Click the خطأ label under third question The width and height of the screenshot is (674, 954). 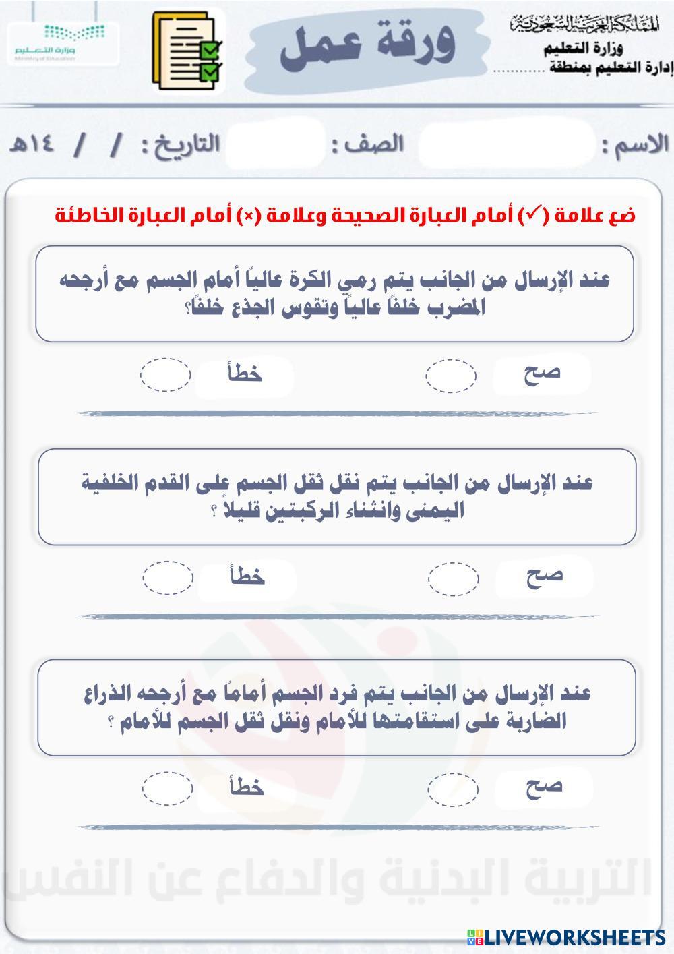[246, 787]
